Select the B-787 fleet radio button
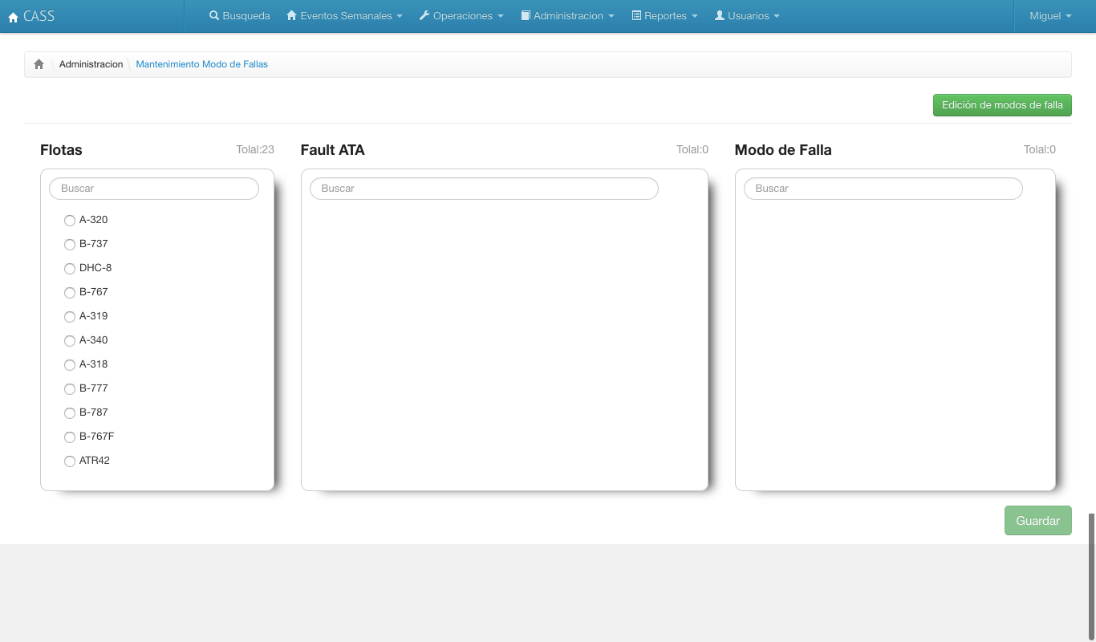1096x642 pixels. [70, 413]
